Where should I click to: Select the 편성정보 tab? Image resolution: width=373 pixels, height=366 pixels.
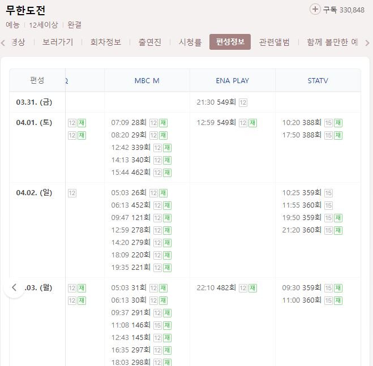point(230,42)
